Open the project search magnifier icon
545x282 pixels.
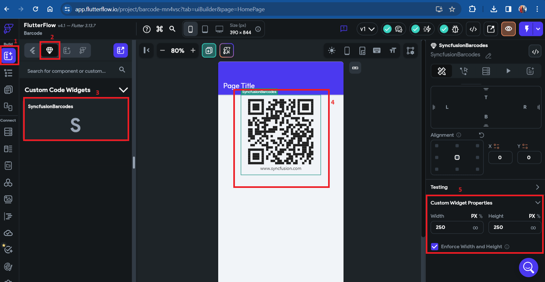173,29
